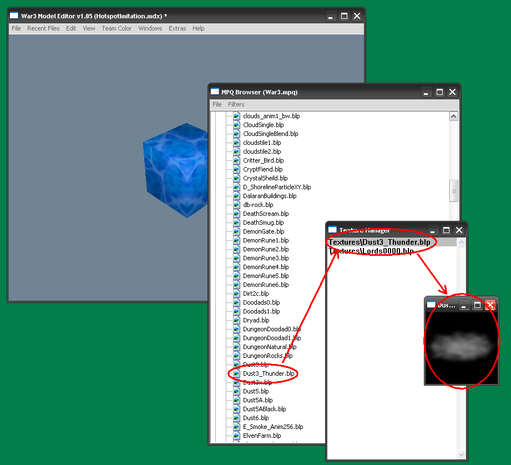Open the Recent Files menu
511x465 pixels.
tap(43, 28)
